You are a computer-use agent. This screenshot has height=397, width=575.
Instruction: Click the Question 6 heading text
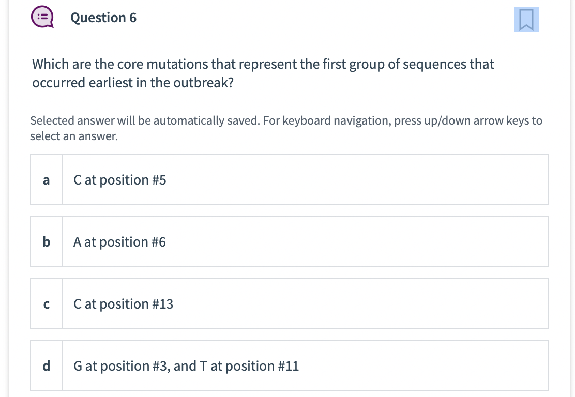(x=103, y=17)
